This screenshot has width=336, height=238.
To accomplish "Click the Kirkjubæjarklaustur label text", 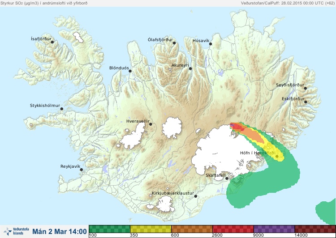I will (173, 193).
